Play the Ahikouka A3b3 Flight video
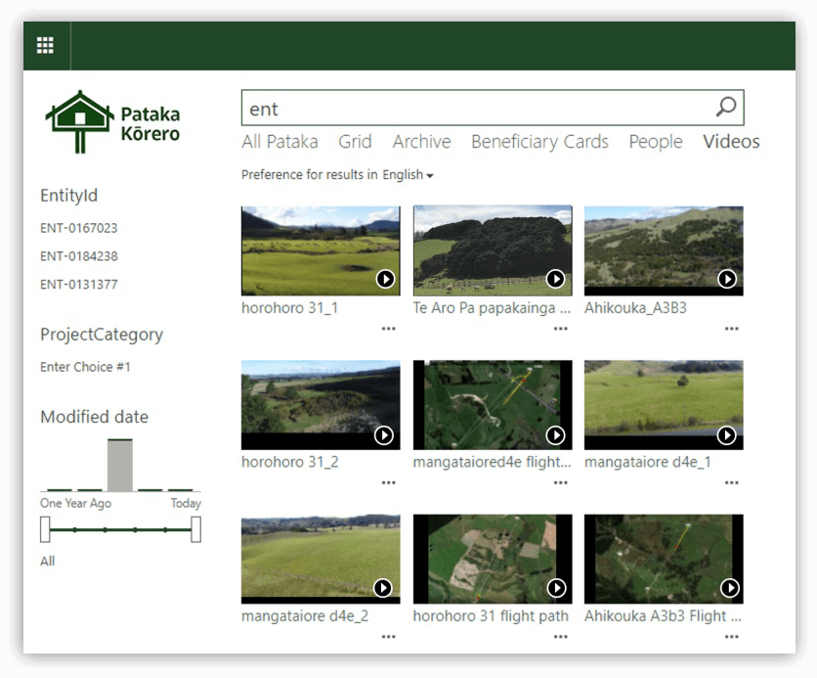Screen dimensions: 817x678 (729, 588)
